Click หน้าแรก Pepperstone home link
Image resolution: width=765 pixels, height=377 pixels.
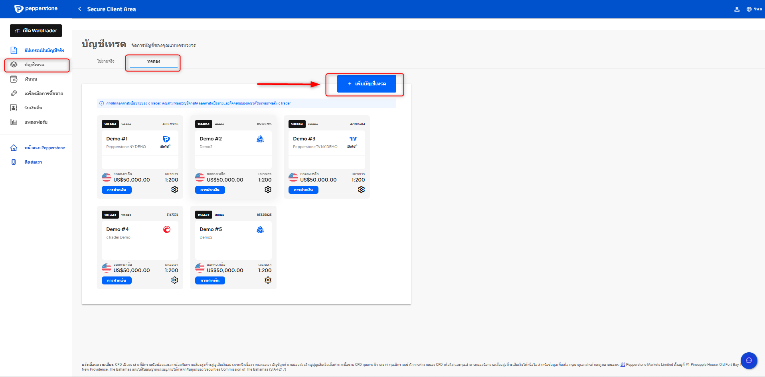pos(44,148)
